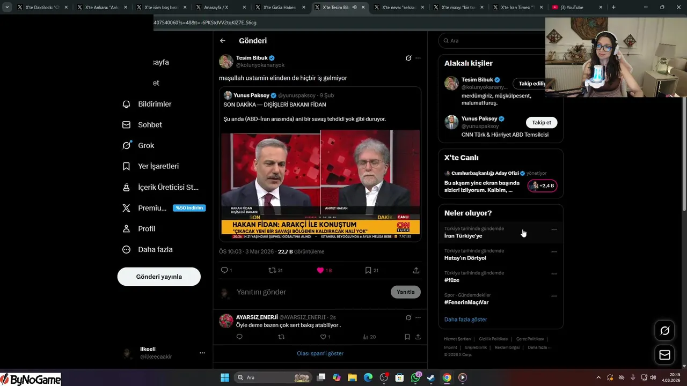This screenshot has width=687, height=386.
Task: Click Grok icon on Tesim Bibuk's post
Action: [408, 58]
